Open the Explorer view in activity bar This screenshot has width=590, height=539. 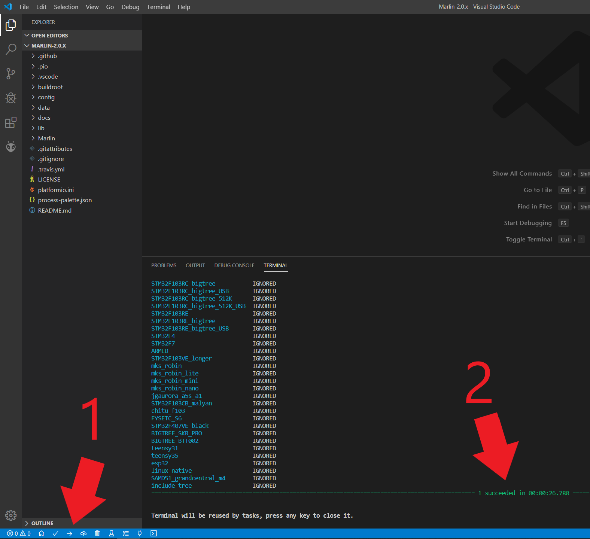[x=11, y=25]
